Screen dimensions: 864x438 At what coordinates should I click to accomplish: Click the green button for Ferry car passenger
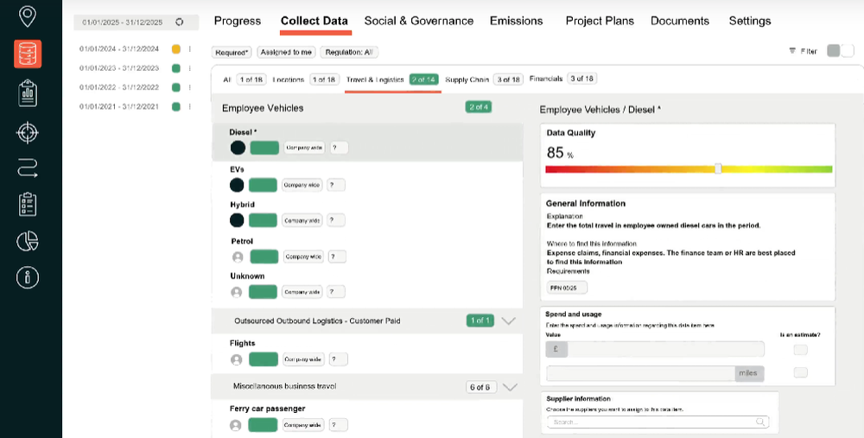coord(263,425)
